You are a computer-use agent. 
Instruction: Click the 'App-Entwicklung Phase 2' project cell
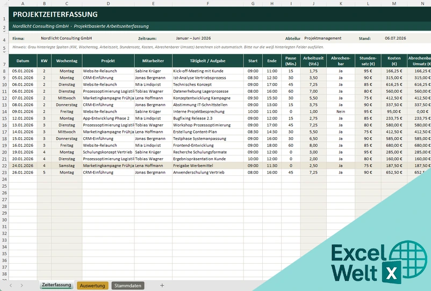tap(108, 118)
